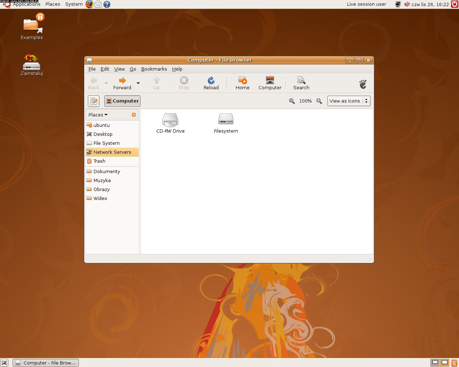459x367 pixels.
Task: Open the Obrazy bookmark
Action: coord(112,189)
